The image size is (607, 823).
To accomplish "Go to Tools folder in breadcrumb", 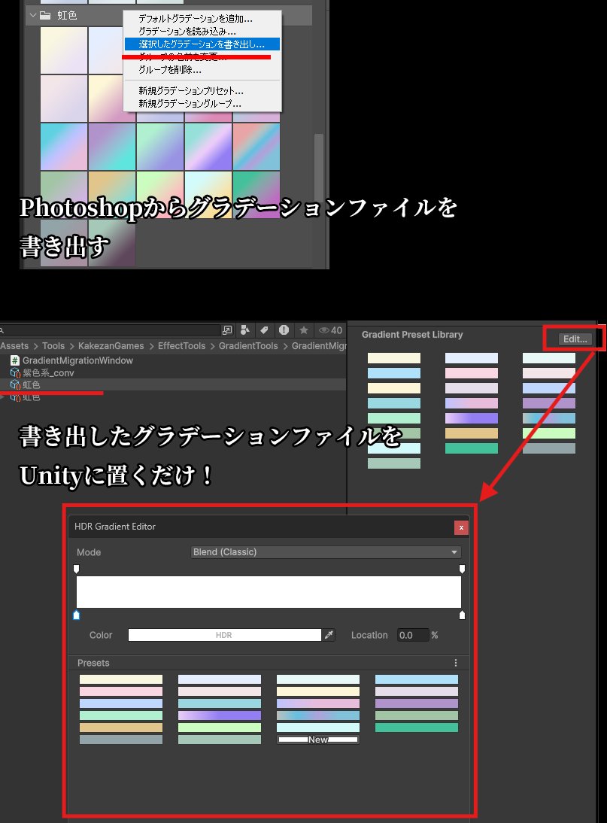I will point(53,346).
